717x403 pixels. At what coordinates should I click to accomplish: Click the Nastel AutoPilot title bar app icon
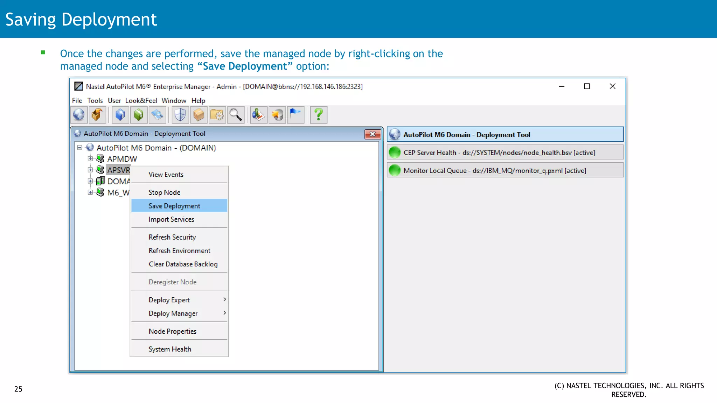[x=79, y=86]
